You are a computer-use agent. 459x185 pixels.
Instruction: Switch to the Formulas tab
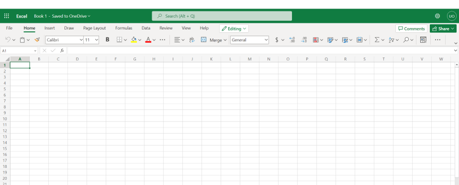tap(124, 28)
